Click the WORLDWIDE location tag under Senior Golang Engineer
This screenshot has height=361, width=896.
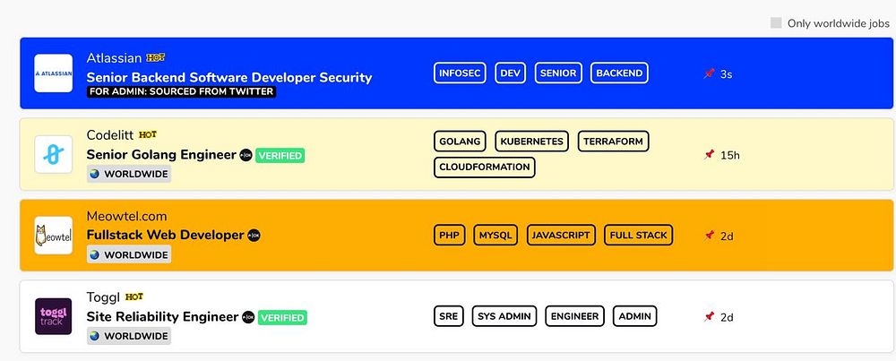128,174
